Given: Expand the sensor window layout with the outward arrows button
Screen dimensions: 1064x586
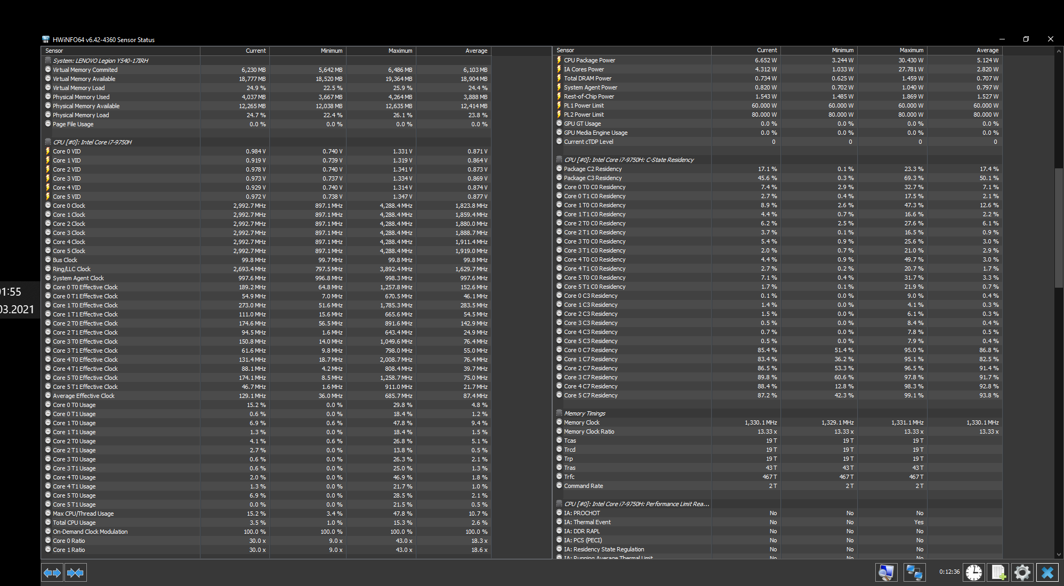Looking at the screenshot, I should (x=52, y=573).
